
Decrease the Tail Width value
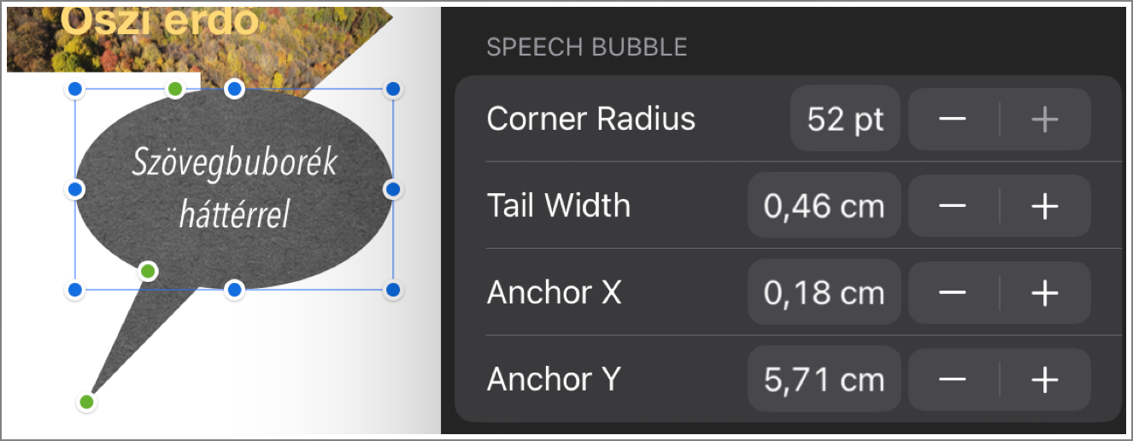point(953,206)
